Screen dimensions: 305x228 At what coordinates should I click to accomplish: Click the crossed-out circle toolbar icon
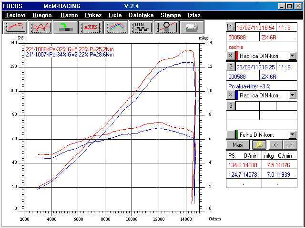tap(166, 27)
